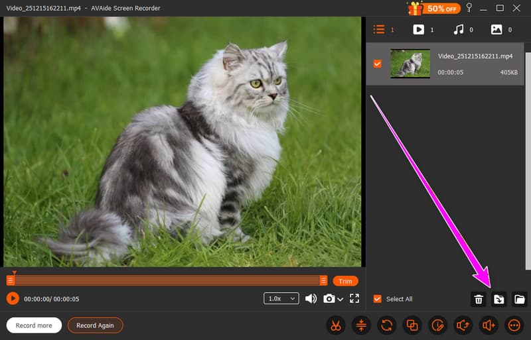Viewport: 531px width, 340px height.
Task: Take a snapshot with camera icon
Action: click(x=329, y=298)
